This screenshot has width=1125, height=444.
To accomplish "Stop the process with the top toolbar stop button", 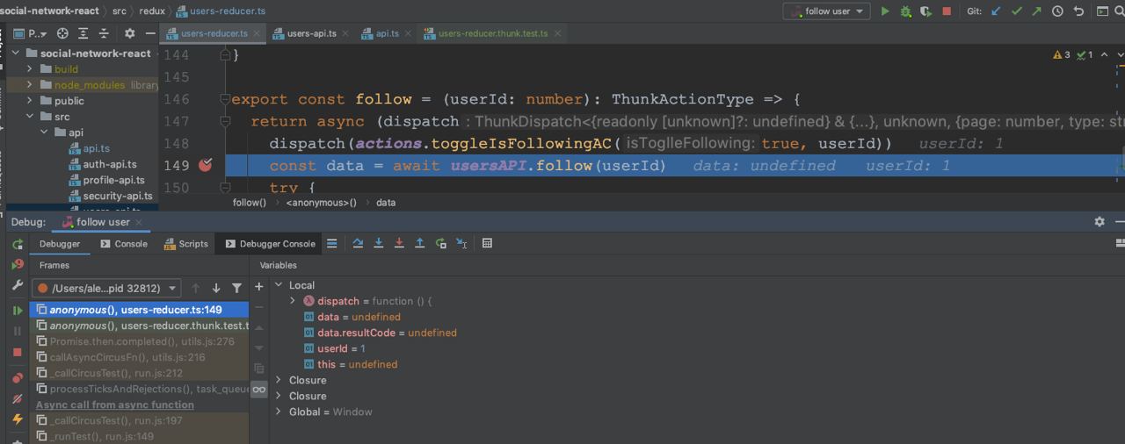I will [947, 11].
